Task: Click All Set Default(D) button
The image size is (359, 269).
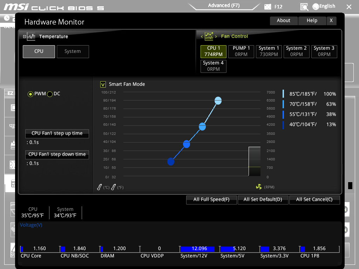Action: [263, 200]
